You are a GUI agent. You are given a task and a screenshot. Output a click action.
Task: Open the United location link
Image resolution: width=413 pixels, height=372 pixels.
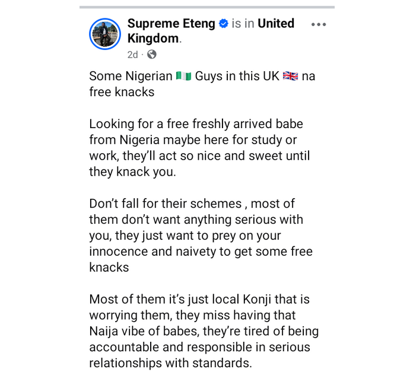276,24
